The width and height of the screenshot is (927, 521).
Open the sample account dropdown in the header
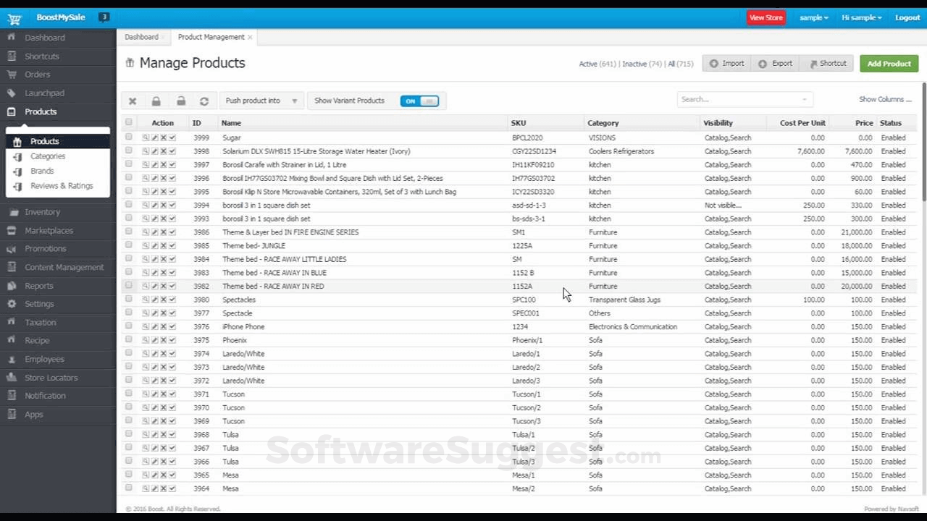point(813,17)
